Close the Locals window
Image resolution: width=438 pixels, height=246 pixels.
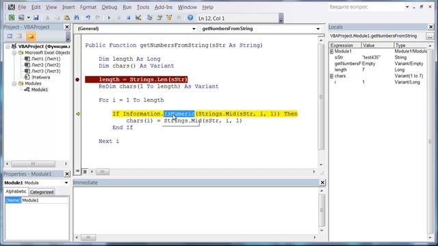tap(430, 27)
